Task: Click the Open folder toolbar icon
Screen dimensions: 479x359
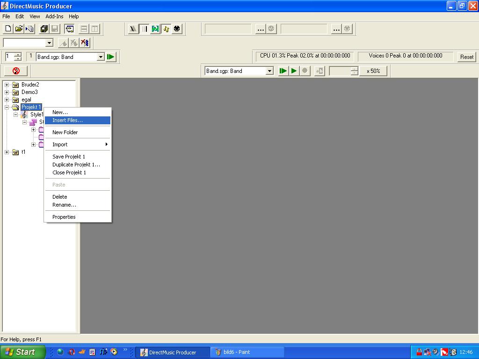Action: point(19,29)
